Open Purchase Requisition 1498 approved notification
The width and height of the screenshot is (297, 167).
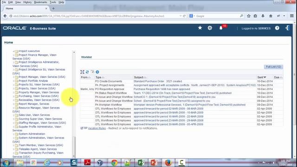coord(161,89)
